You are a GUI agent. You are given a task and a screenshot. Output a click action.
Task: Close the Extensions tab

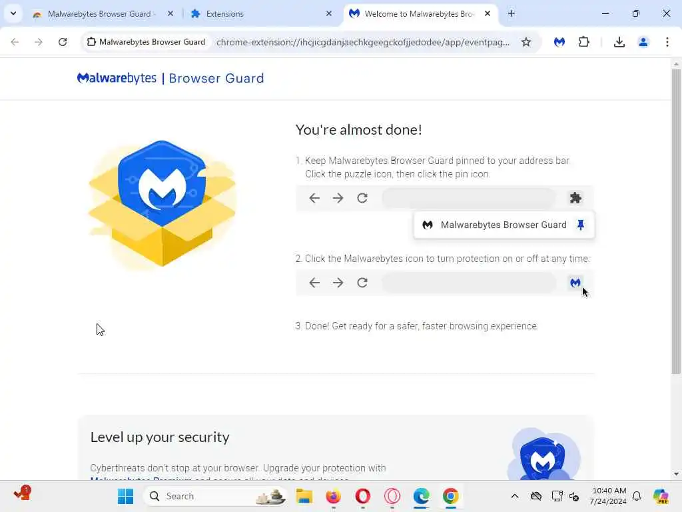329,13
